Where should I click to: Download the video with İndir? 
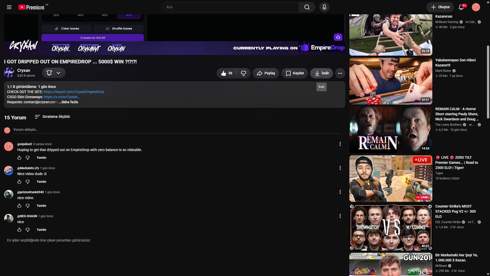click(321, 73)
